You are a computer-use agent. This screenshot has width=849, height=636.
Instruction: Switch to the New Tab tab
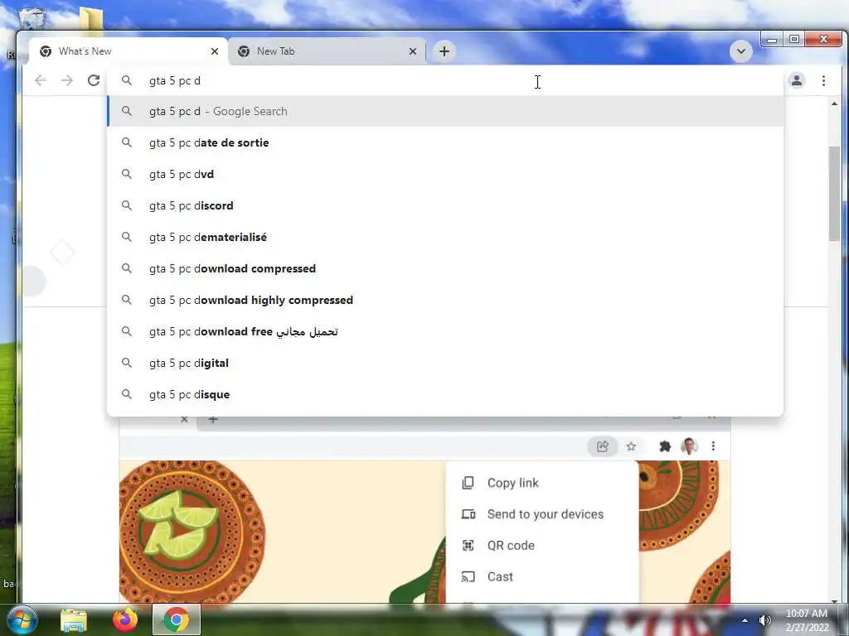click(327, 51)
